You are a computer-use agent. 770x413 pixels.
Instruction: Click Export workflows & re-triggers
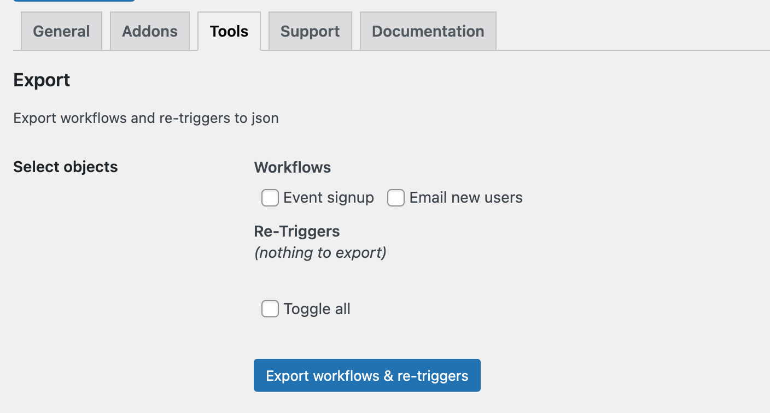pyautogui.click(x=366, y=375)
